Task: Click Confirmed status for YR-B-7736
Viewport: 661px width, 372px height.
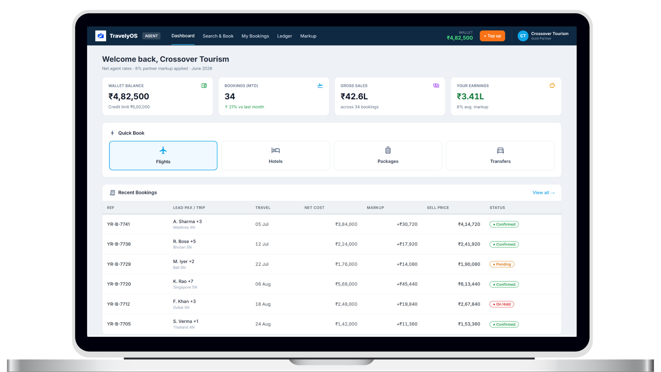Action: (x=504, y=244)
